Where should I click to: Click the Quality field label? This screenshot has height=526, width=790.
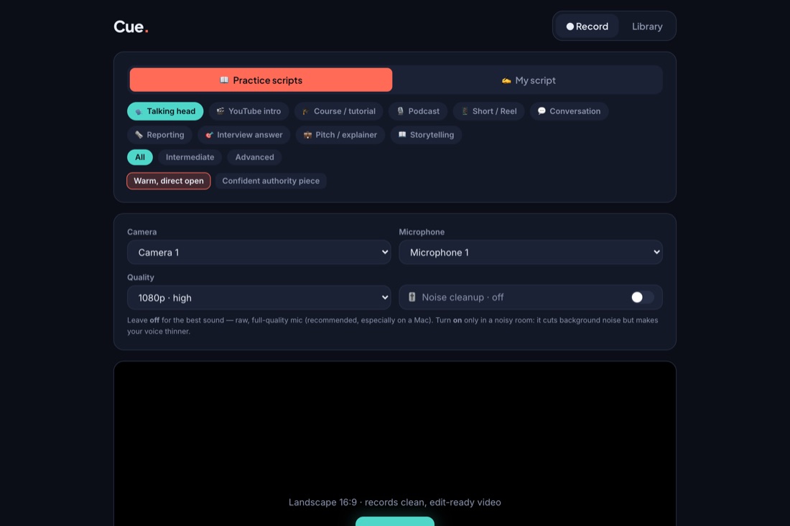(x=141, y=277)
